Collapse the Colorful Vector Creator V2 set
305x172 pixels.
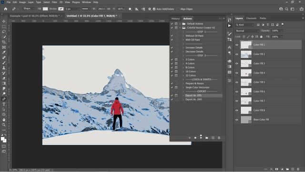180,28
